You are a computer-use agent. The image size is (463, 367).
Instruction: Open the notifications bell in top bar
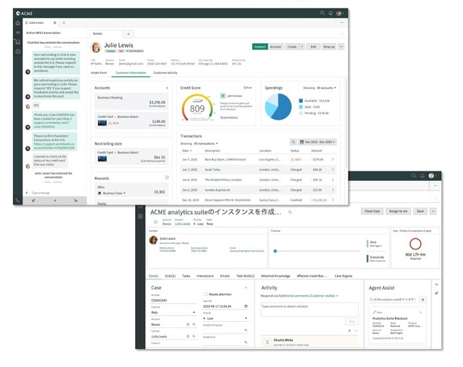(331, 13)
